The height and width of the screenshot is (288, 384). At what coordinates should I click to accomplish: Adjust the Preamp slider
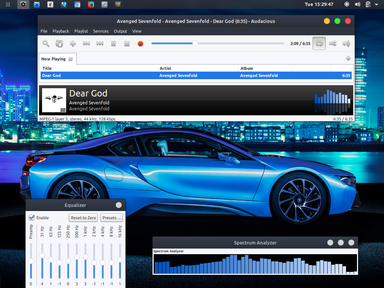(x=31, y=261)
